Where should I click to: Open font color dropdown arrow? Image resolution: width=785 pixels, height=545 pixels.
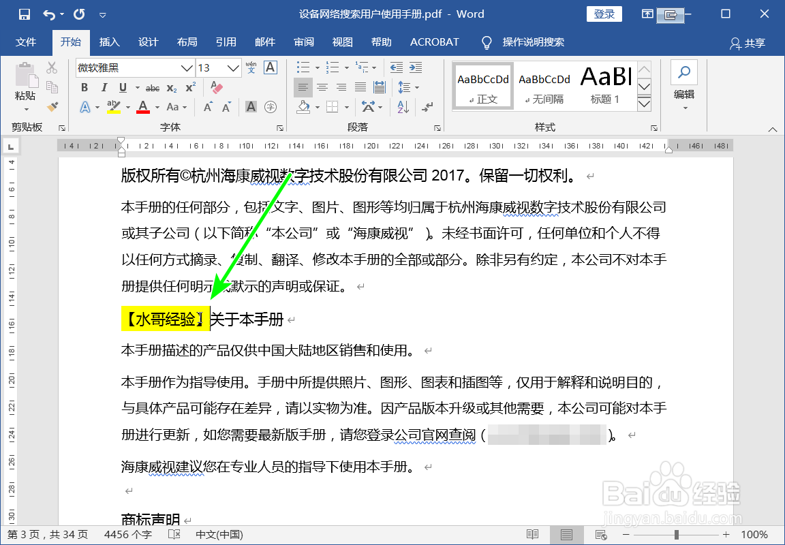point(157,107)
